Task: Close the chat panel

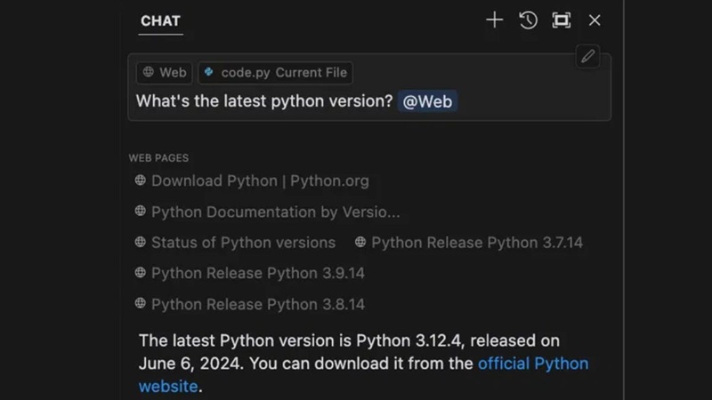Action: tap(595, 20)
